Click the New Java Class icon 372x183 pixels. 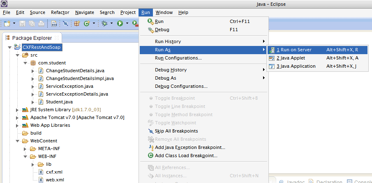87,24
